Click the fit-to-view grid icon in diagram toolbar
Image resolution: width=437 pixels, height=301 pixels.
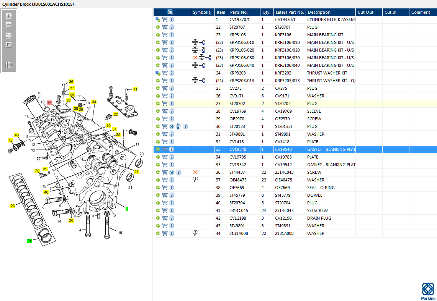click(9, 36)
